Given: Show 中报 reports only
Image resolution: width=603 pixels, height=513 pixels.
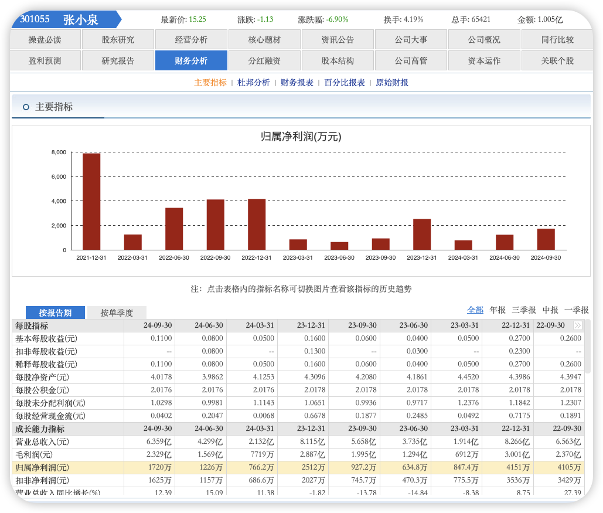Looking at the screenshot, I should [x=550, y=310].
